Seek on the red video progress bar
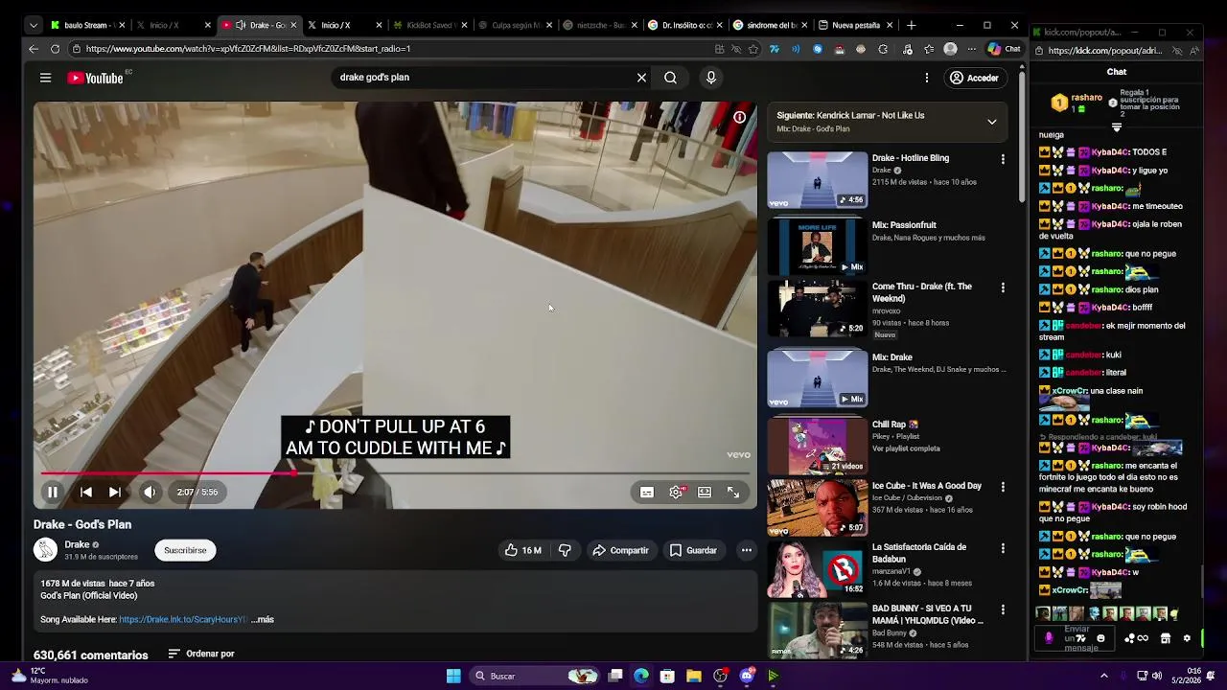This screenshot has width=1227, height=690. tap(395, 473)
